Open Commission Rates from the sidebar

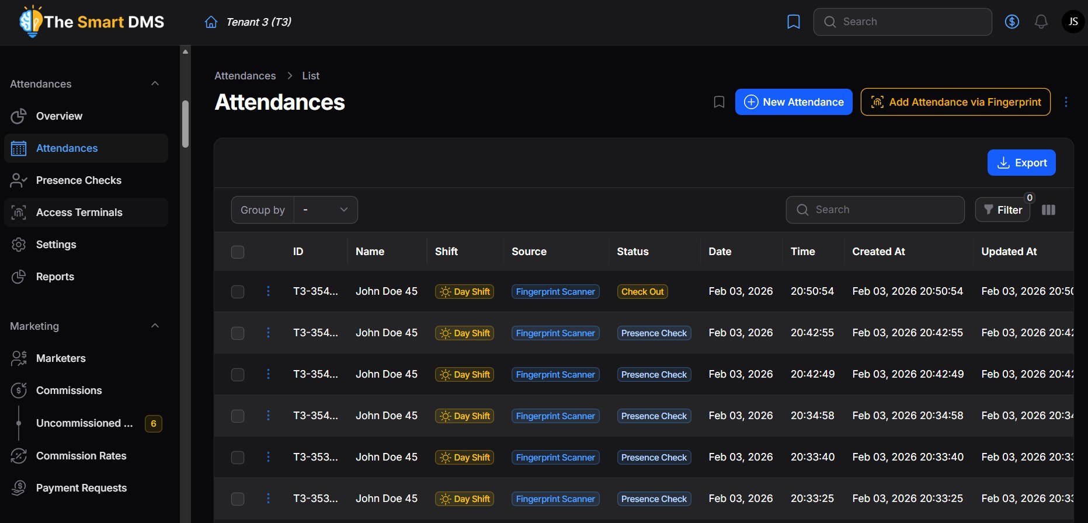tap(81, 456)
